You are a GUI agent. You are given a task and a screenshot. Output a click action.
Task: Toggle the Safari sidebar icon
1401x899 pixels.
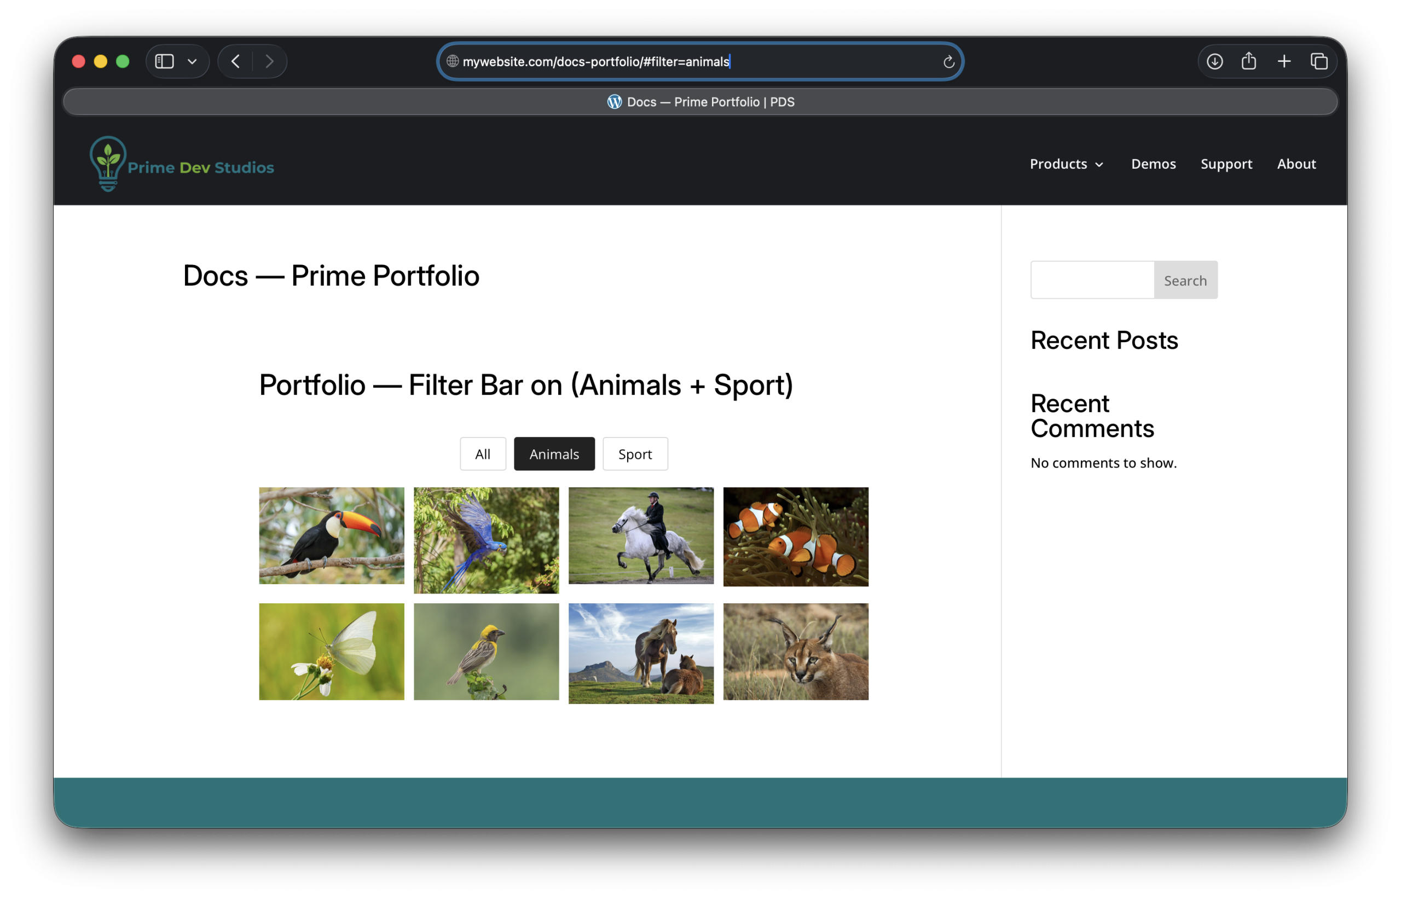[x=165, y=61]
